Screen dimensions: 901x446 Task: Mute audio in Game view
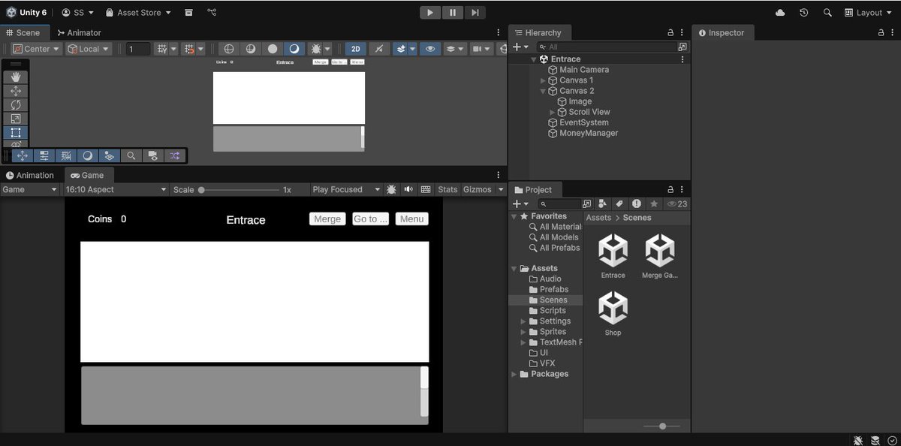(408, 189)
